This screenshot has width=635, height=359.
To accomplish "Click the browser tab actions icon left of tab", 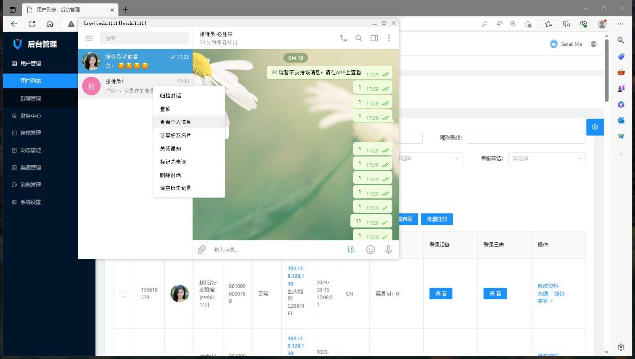I will [13, 9].
